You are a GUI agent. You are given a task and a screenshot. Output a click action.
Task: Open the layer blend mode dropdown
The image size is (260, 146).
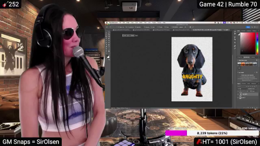[243, 89]
